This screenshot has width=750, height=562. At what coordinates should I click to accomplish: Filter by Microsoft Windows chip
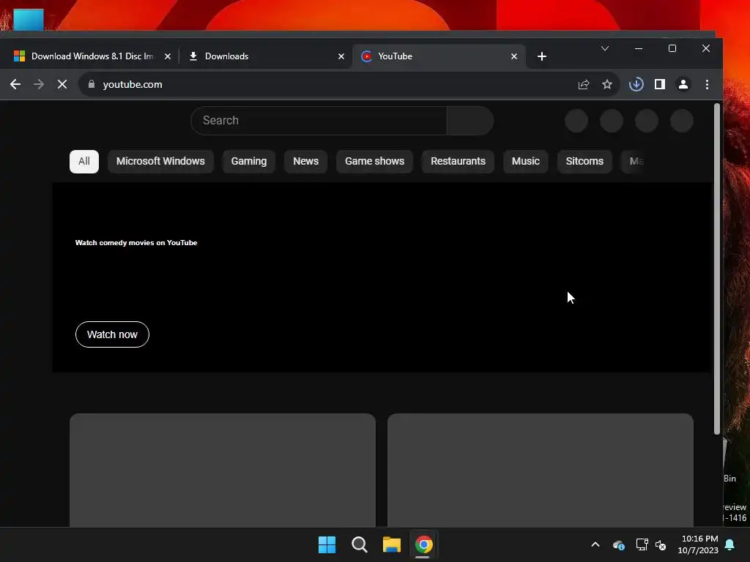coord(160,162)
